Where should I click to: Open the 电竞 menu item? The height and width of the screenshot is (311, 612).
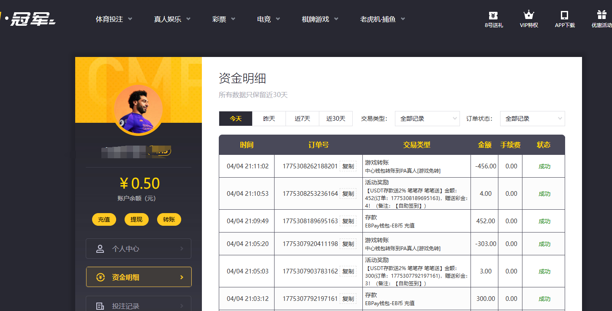click(264, 19)
